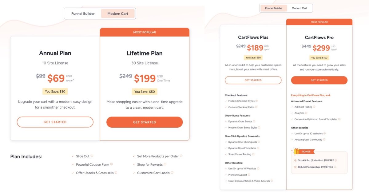The image size is (369, 195).
Task: Select Funnel Builder tab in right panel
Action: 274,8
